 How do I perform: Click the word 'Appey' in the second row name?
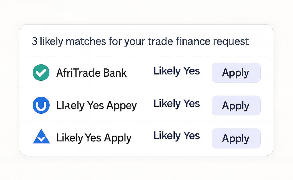click(122, 106)
